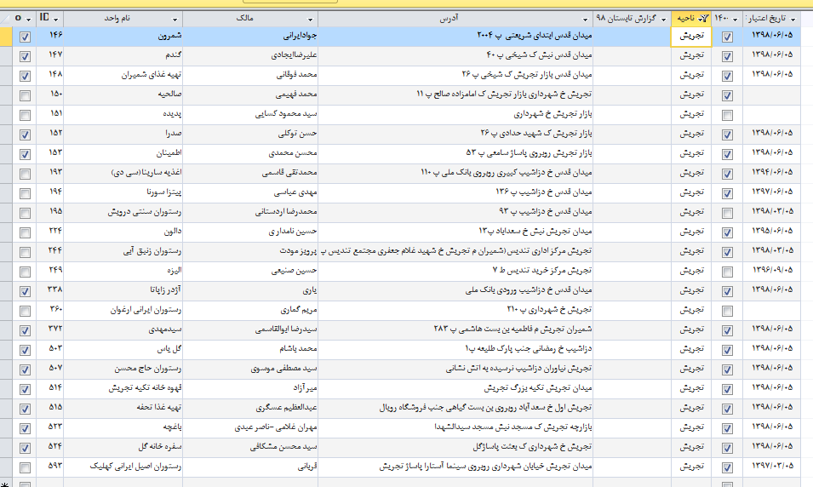
Task: Click the owner cell قربانی
Action: pyautogui.click(x=250, y=467)
